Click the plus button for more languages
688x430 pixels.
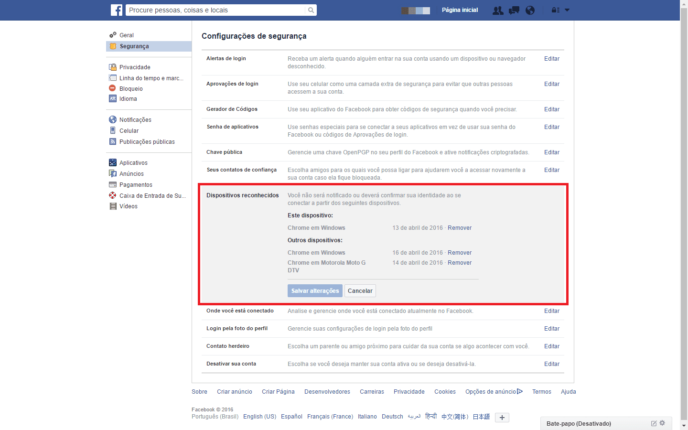502,418
